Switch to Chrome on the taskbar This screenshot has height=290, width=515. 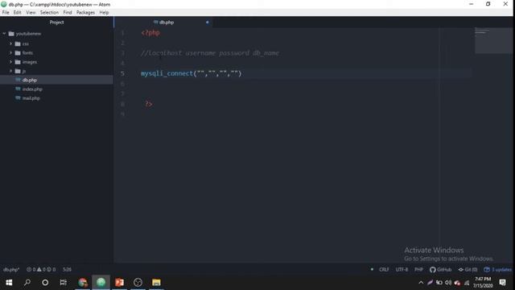click(x=83, y=283)
